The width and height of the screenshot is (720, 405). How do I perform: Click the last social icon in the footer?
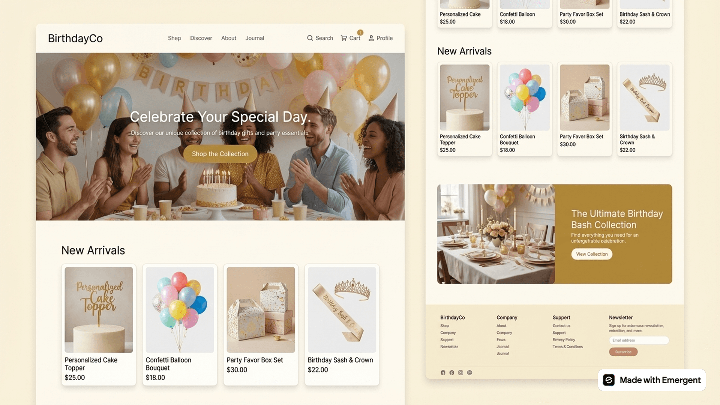[x=470, y=372]
